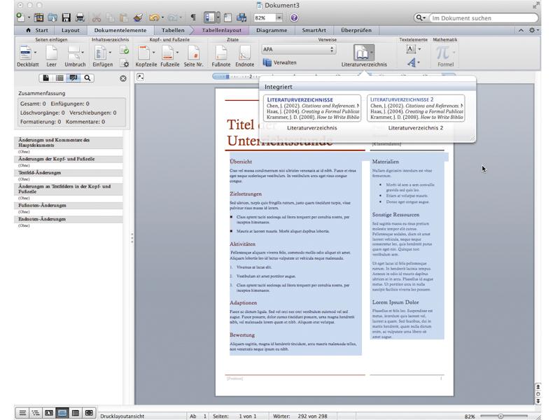Toggle the sidebar button in the toolbar
This screenshot has width=560, height=420.
pyautogui.click(x=209, y=17)
